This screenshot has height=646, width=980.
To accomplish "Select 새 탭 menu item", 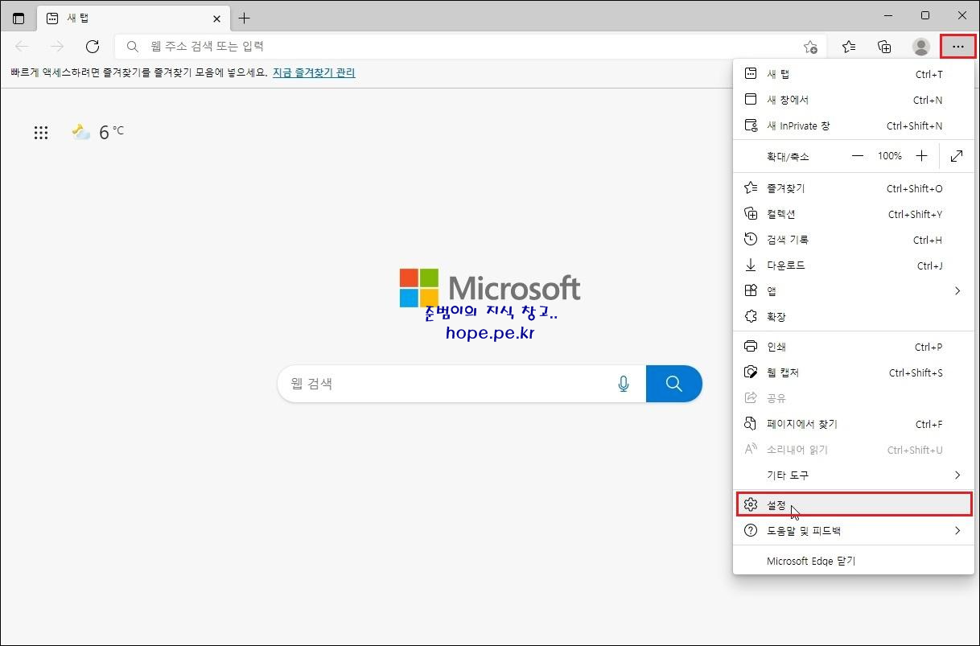I will [853, 74].
